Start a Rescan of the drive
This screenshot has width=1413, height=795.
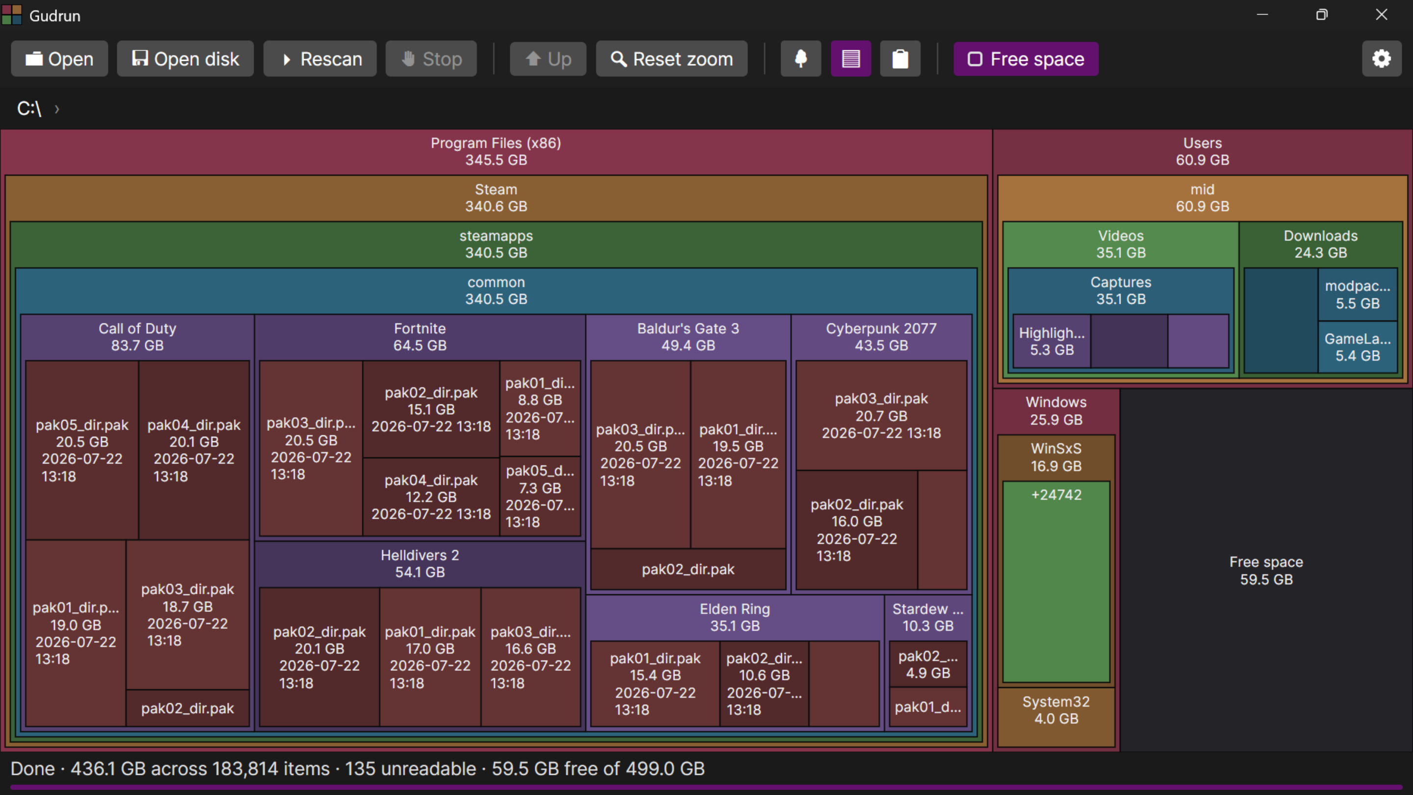tap(320, 59)
